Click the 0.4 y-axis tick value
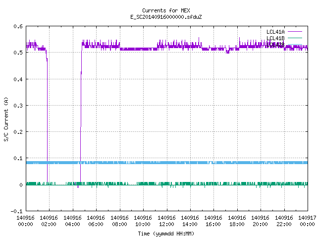 coord(18,79)
